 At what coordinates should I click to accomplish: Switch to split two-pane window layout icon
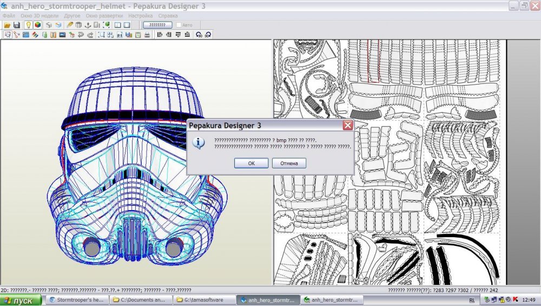click(x=117, y=25)
